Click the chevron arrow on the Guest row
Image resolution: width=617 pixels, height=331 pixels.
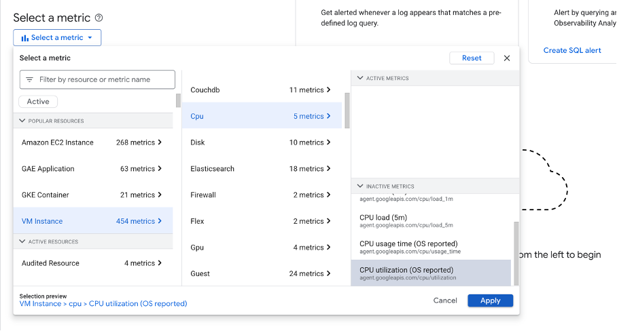pos(329,274)
